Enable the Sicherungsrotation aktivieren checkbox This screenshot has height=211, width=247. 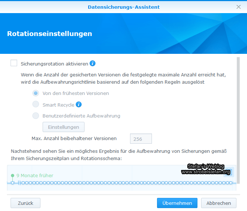(x=14, y=63)
